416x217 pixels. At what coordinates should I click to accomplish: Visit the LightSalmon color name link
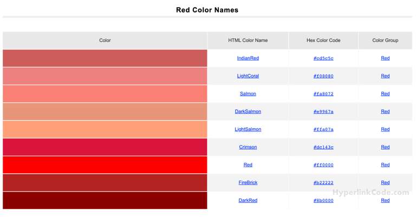tap(248, 129)
